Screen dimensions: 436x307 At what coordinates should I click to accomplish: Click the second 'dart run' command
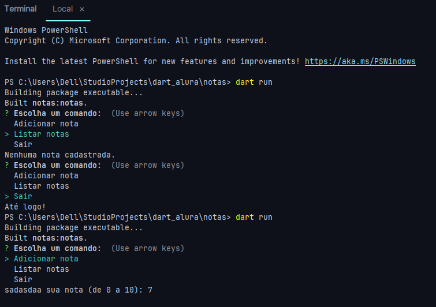coord(254,217)
